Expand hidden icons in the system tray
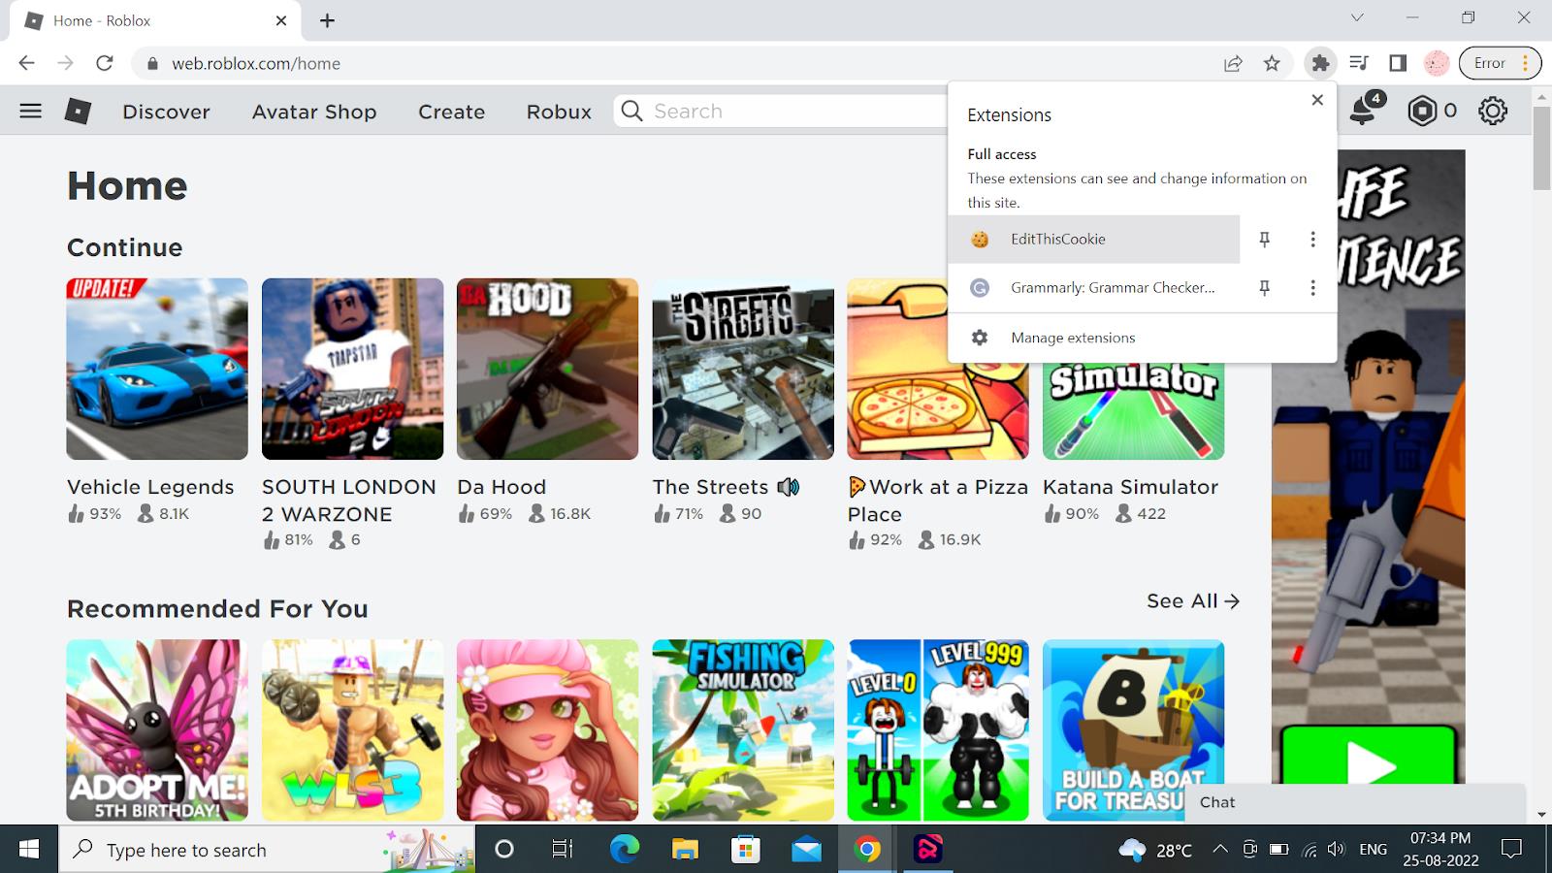Screen dimensions: 1552x873 click(1220, 849)
